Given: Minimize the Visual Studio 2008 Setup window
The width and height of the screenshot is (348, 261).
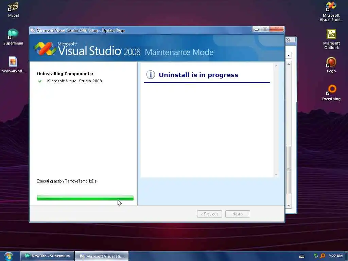Looking at the screenshot, I should click(257, 29).
